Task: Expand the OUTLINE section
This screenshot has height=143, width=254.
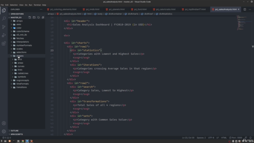Action: coord(14,131)
